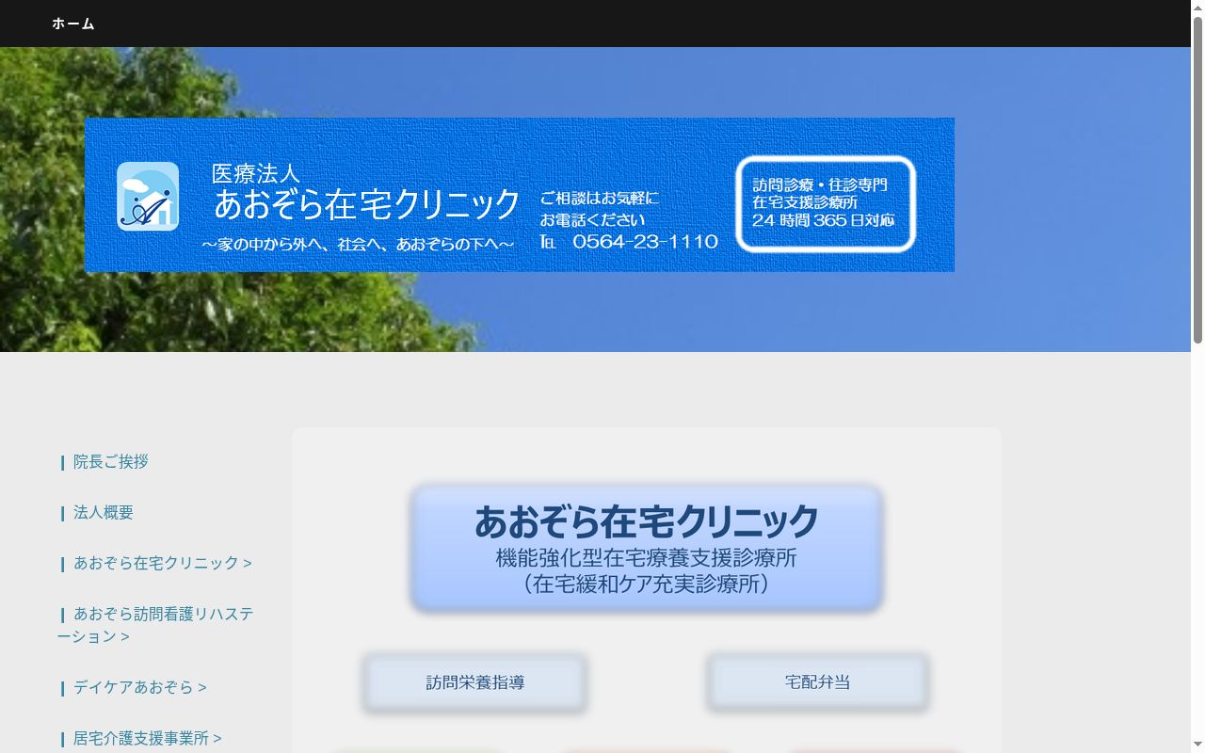Image resolution: width=1205 pixels, height=753 pixels.
Task: Click the 宅配弁当 button
Action: 818,682
